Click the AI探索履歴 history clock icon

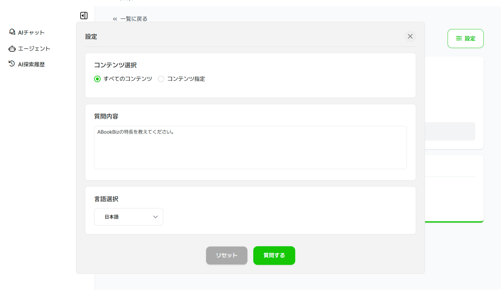tap(12, 64)
